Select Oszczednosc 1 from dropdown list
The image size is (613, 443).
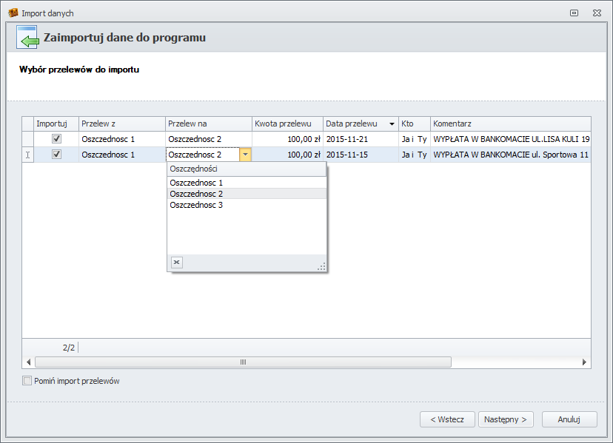tap(196, 183)
